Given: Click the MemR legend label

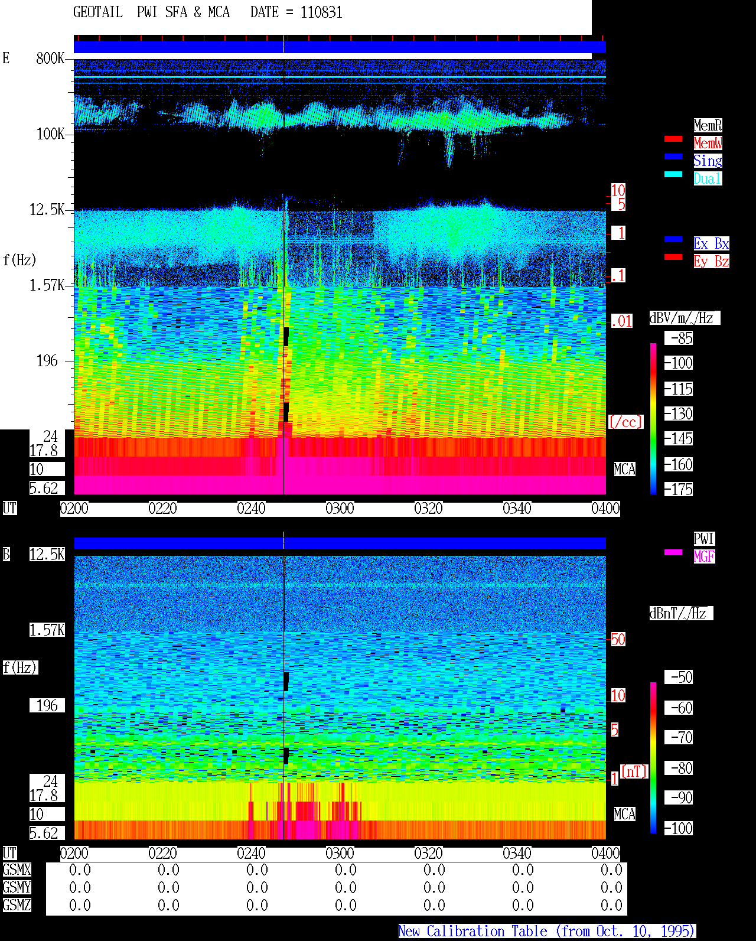Looking at the screenshot, I should tap(708, 125).
